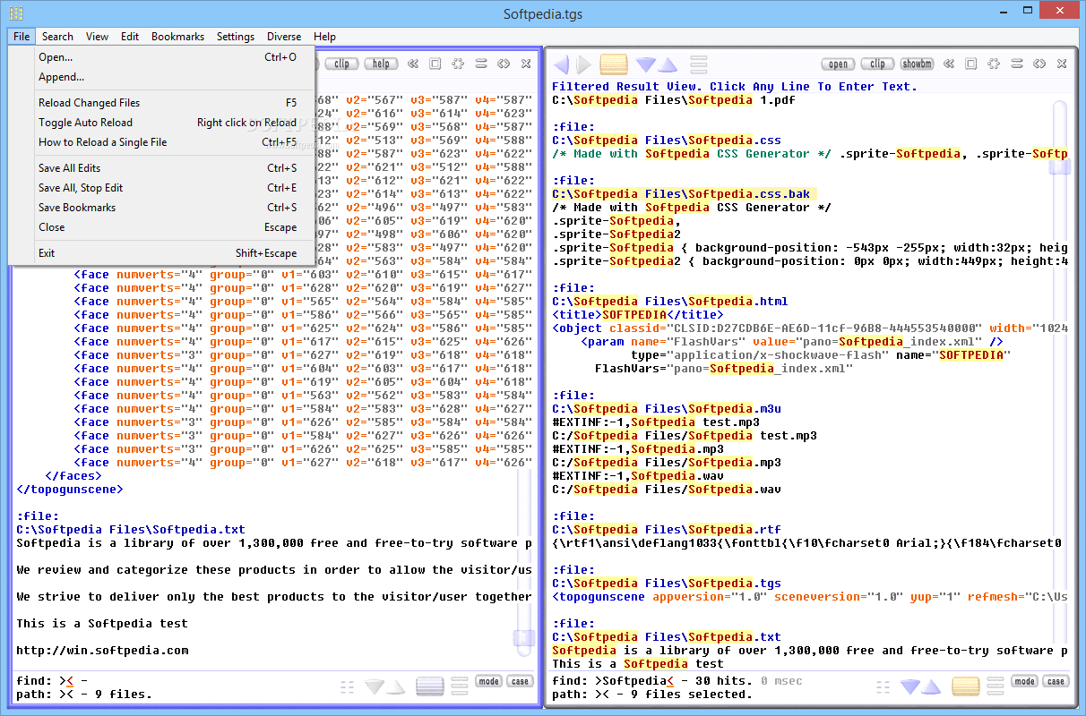This screenshot has height=716, width=1086.
Task: Click the yellow block icon in the right pane top toolbar
Action: [614, 64]
